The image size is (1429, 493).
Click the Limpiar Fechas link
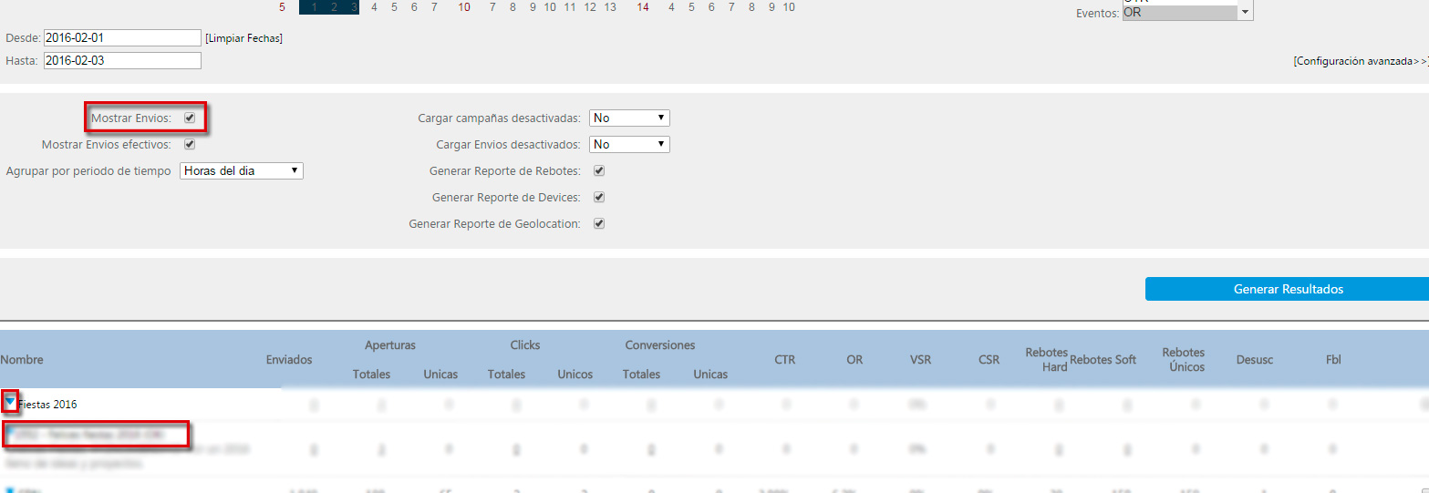pyautogui.click(x=243, y=38)
